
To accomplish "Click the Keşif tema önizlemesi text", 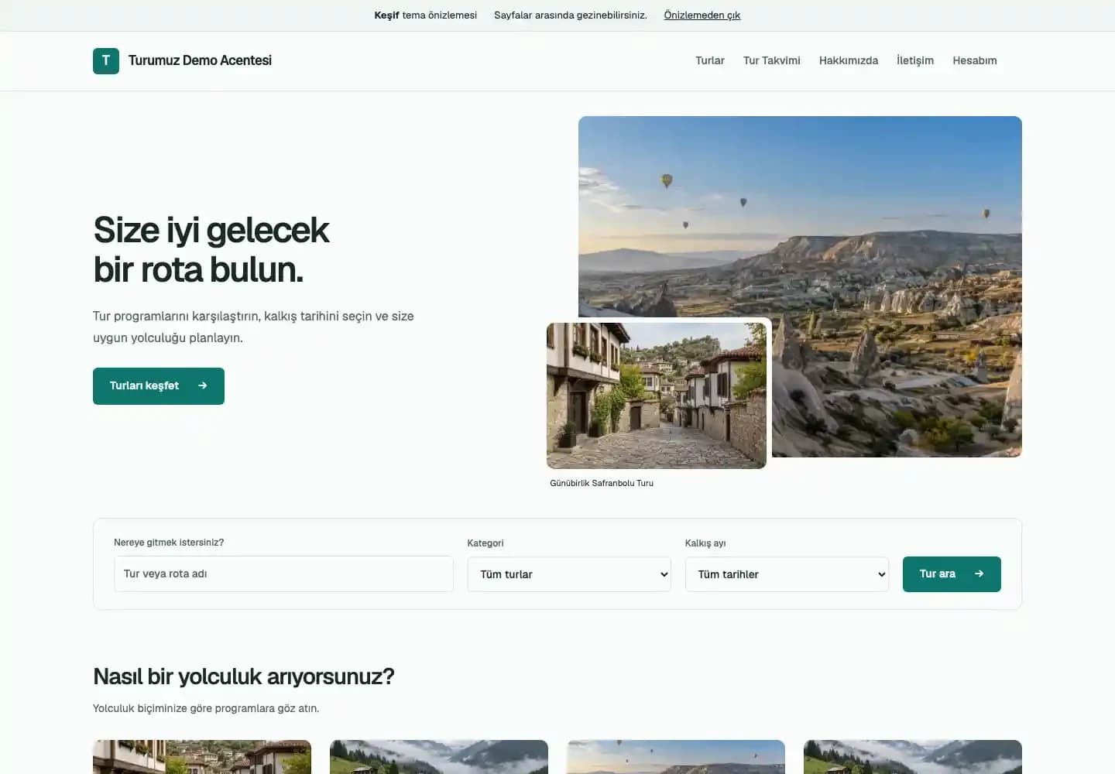I will (x=426, y=15).
